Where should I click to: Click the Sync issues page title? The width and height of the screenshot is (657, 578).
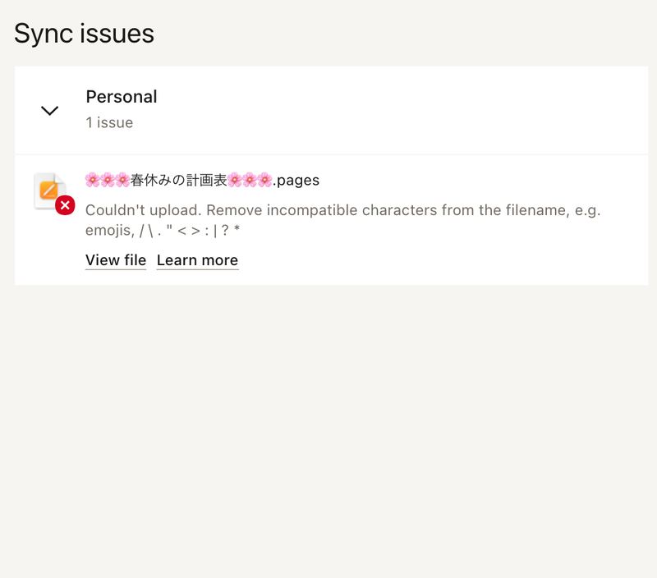84,34
